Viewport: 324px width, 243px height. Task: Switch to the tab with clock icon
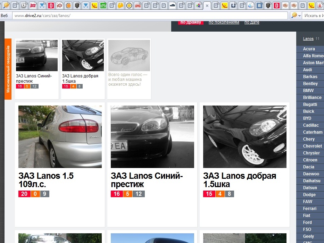click(24, 5)
